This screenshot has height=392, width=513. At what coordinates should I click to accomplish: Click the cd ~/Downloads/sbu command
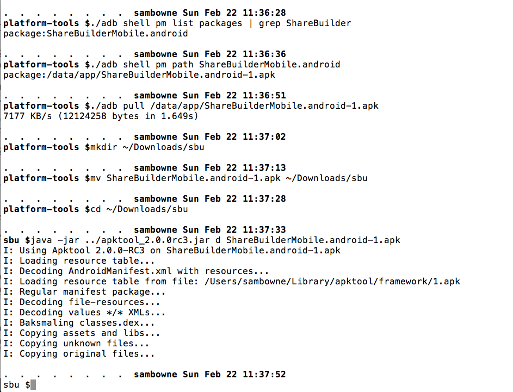[136, 209]
